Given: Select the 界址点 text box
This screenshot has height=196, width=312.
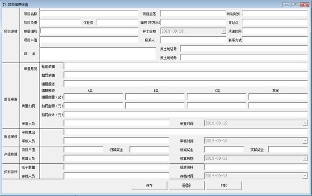Looking at the screenshot, I should click(x=275, y=22).
